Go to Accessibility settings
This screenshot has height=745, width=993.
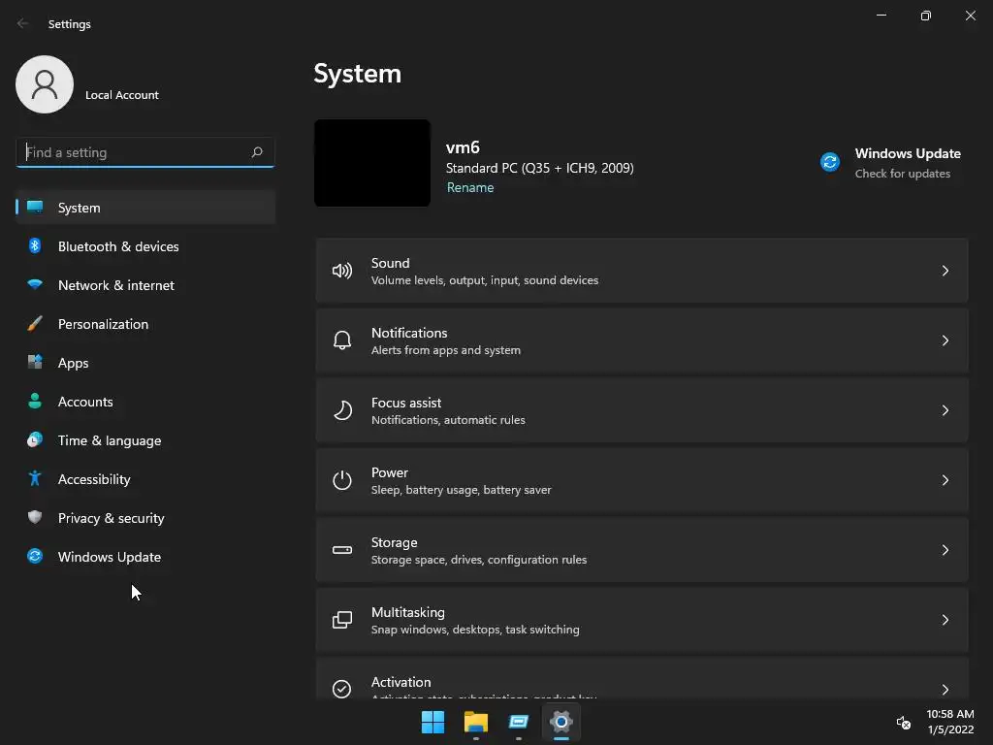[145, 478]
